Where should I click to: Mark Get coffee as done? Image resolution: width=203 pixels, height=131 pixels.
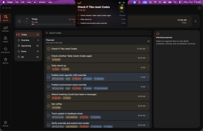[49, 106]
